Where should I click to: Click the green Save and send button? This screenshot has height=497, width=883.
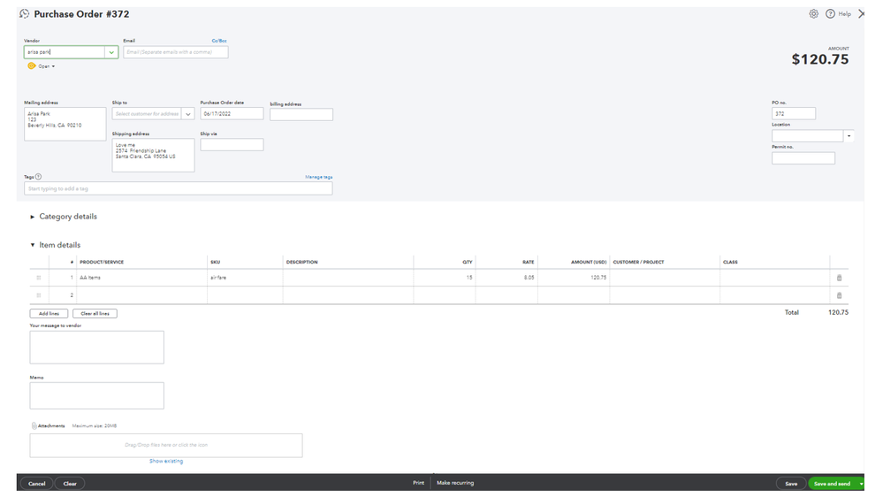832,484
